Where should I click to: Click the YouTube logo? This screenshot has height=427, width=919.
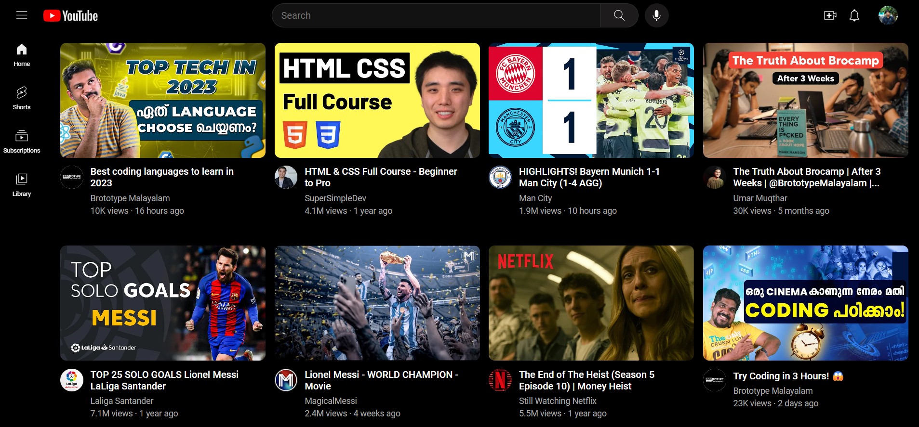(x=71, y=16)
